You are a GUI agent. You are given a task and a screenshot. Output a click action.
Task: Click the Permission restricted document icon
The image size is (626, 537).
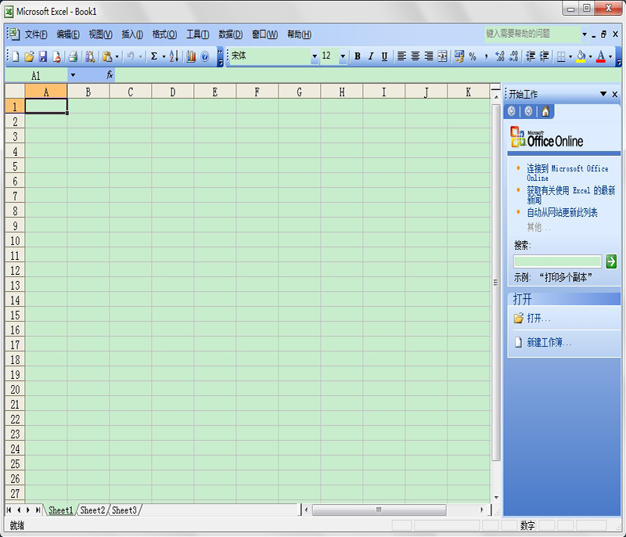(56, 56)
